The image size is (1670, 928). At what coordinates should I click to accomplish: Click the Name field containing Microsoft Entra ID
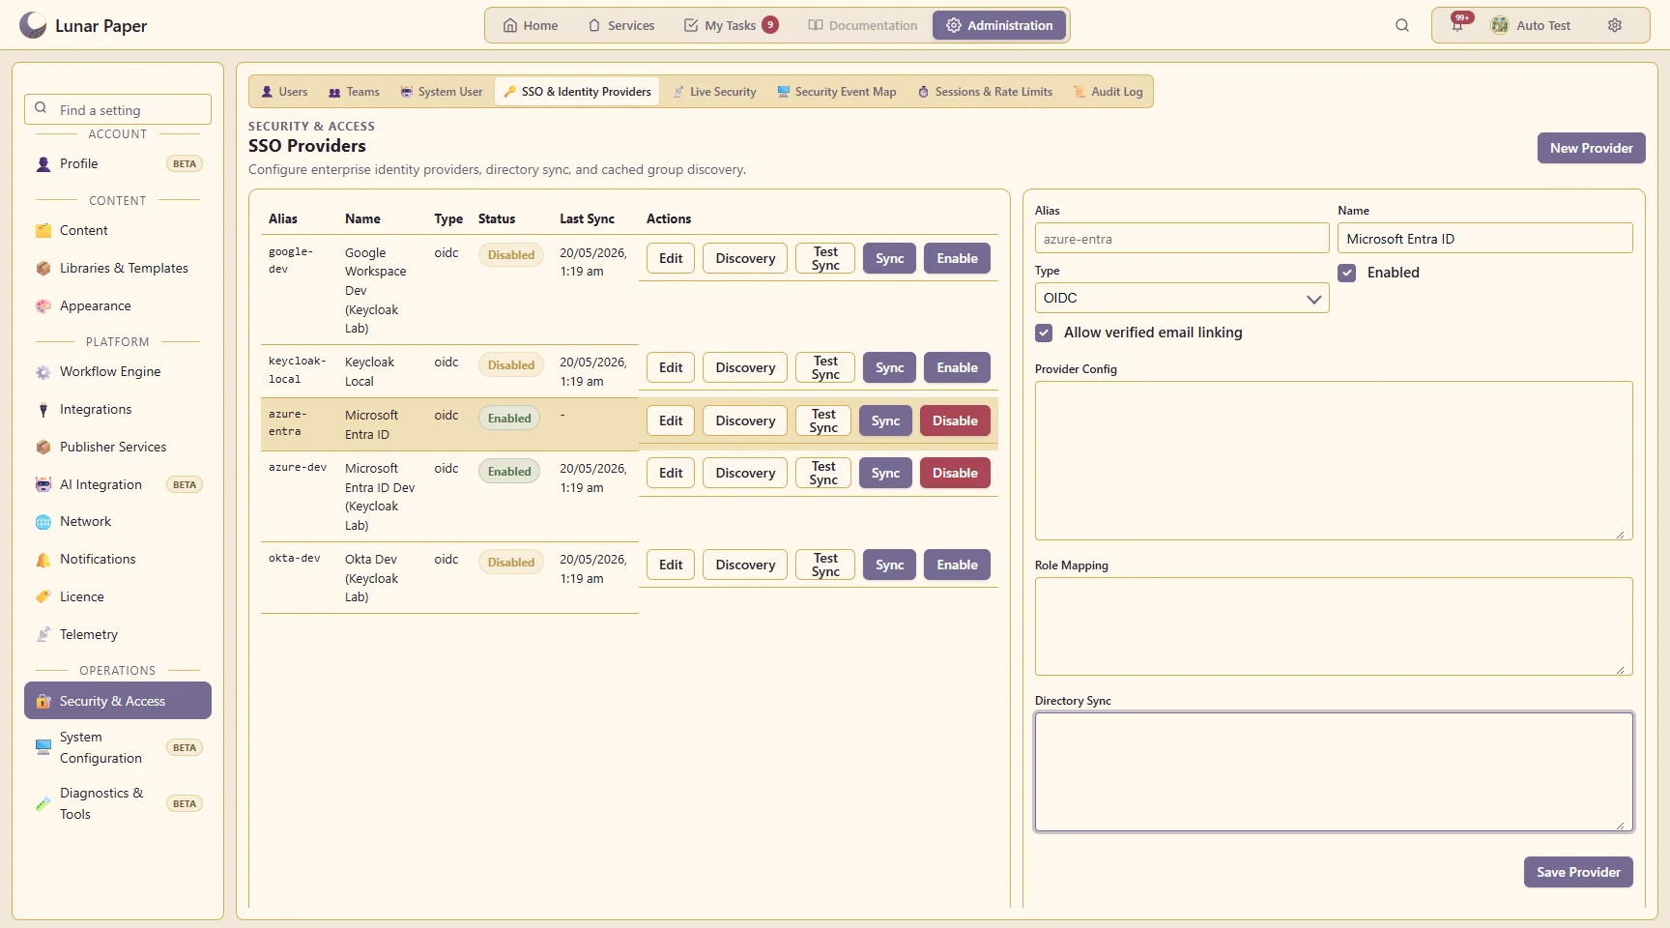(1485, 239)
